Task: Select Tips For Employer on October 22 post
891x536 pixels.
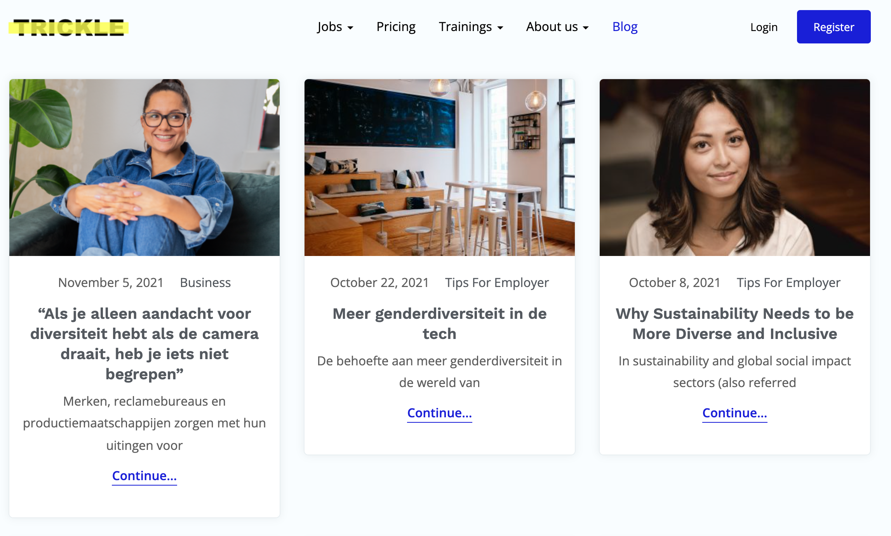Action: point(497,282)
